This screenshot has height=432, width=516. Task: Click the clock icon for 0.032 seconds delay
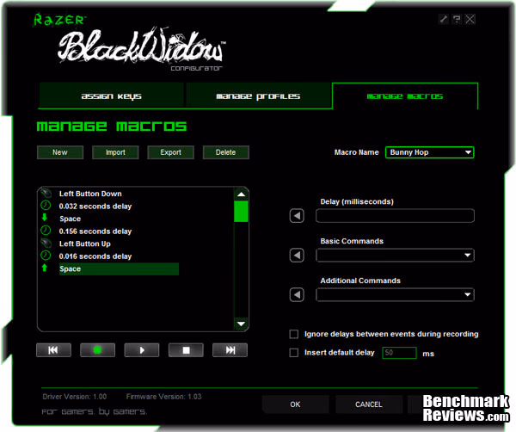pyautogui.click(x=46, y=206)
